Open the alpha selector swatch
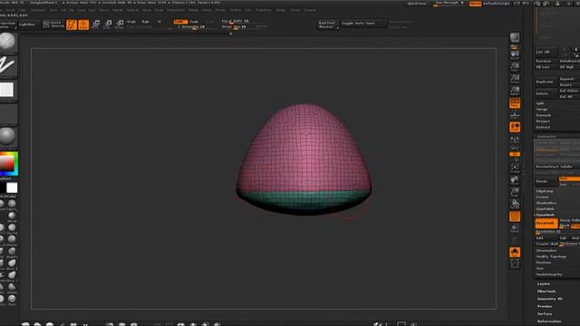 coord(7,90)
